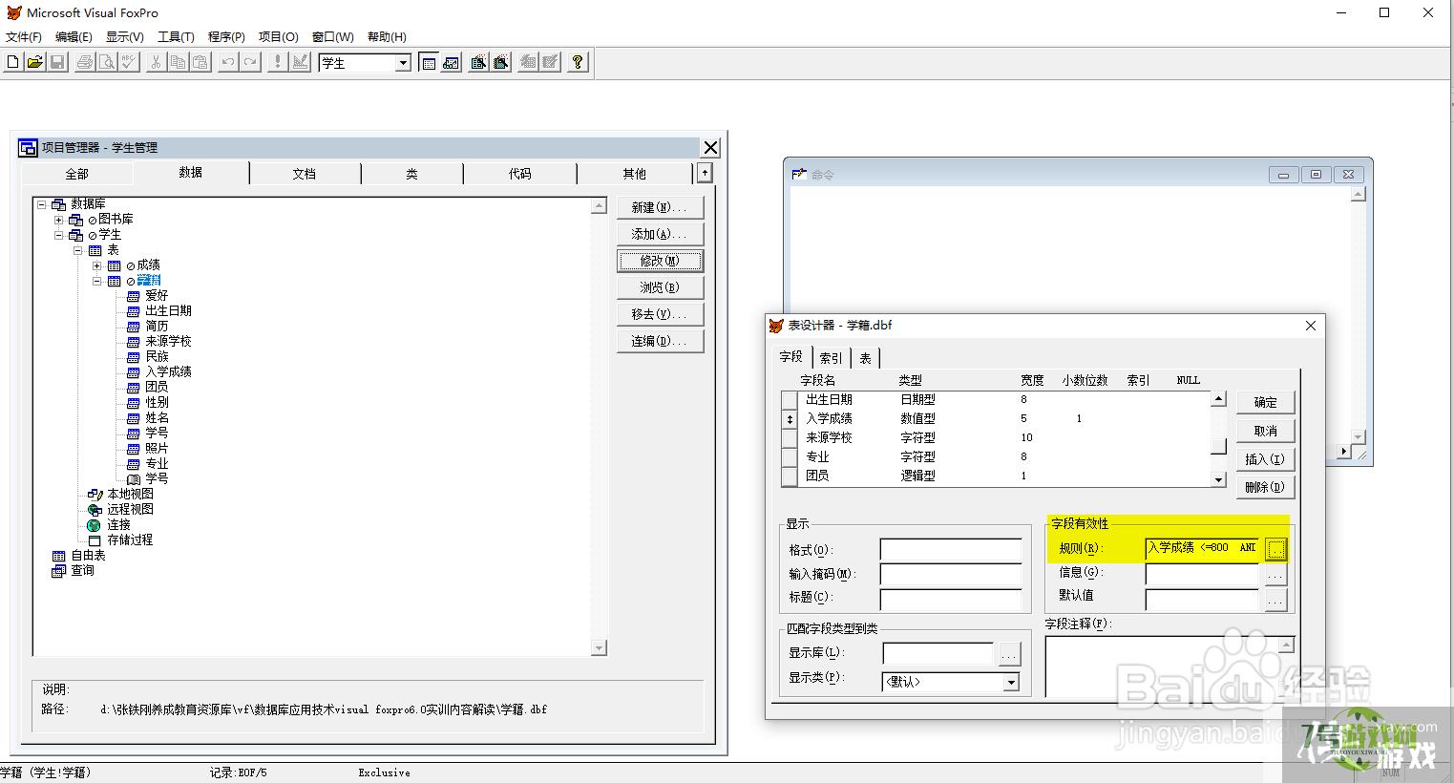Collapse the 数据库 root tree node

pos(42,204)
